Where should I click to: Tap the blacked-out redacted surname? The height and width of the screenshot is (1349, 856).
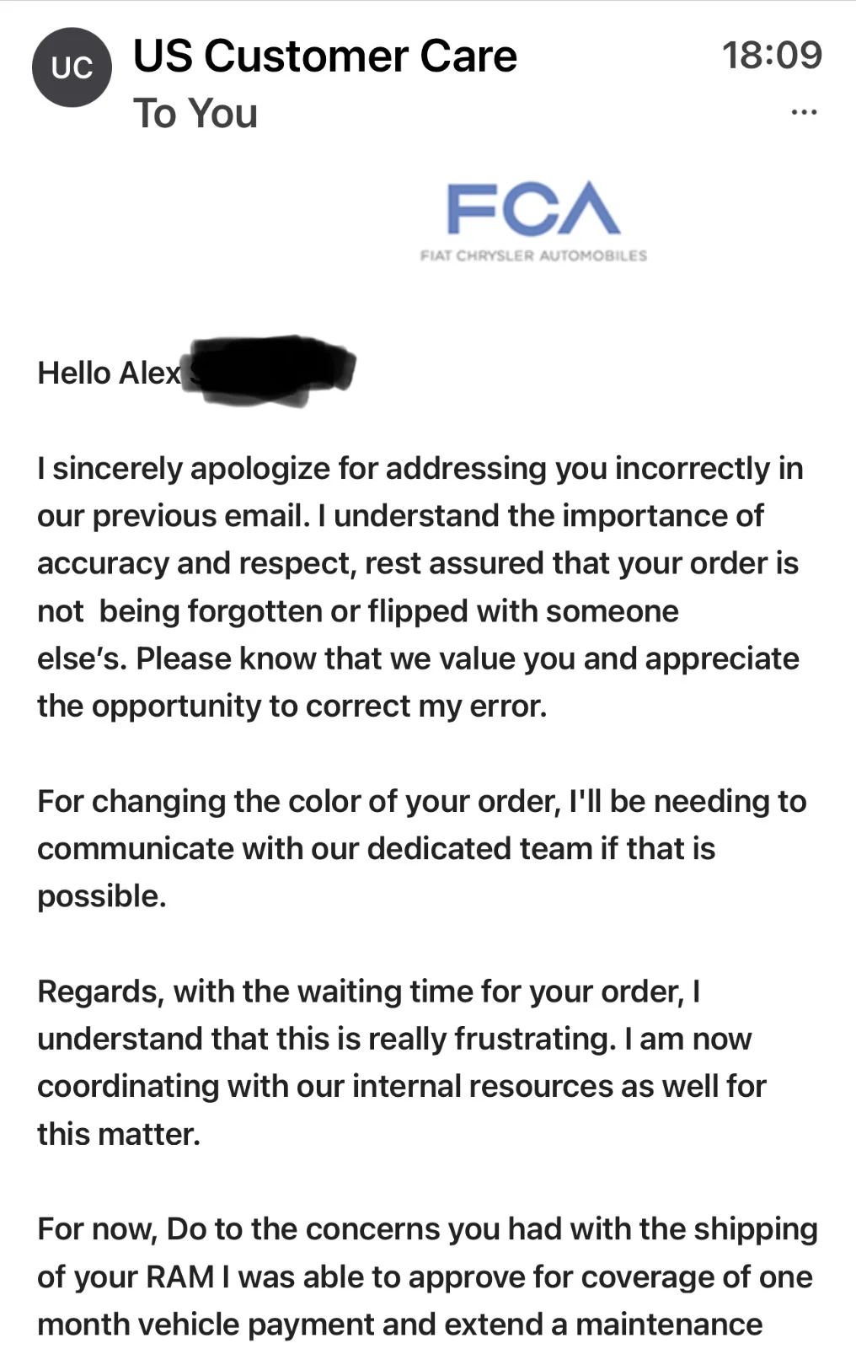click(x=271, y=371)
